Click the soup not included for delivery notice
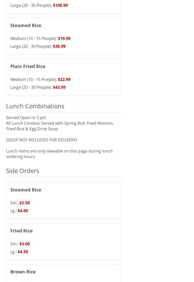 click(x=42, y=140)
